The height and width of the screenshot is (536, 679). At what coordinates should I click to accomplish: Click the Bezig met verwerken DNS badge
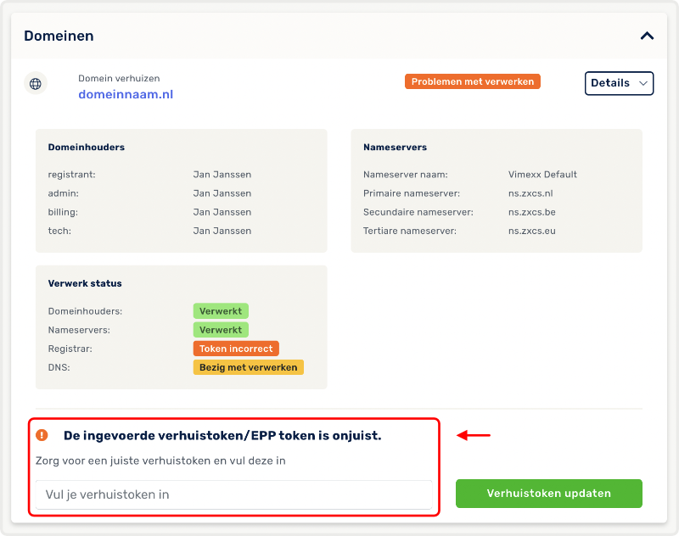(248, 367)
